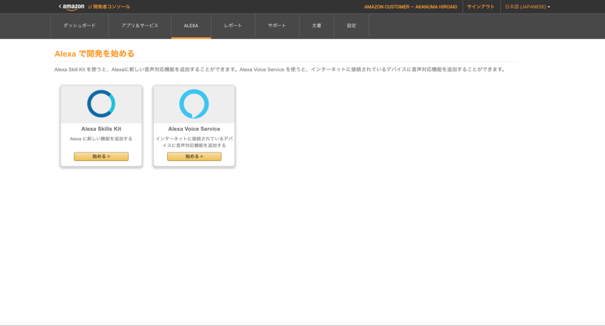This screenshot has width=605, height=326.
Task: Select the ALEXA tab
Action: click(191, 26)
